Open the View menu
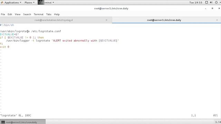 tap(18, 14)
